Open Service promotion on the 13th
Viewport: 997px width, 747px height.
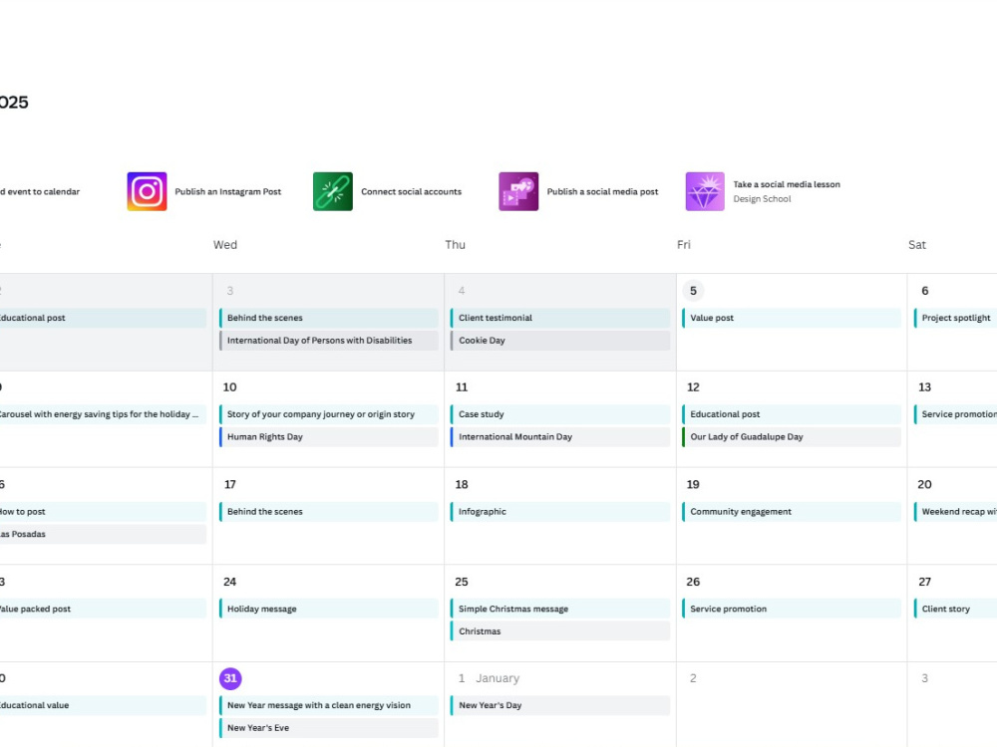(x=955, y=414)
